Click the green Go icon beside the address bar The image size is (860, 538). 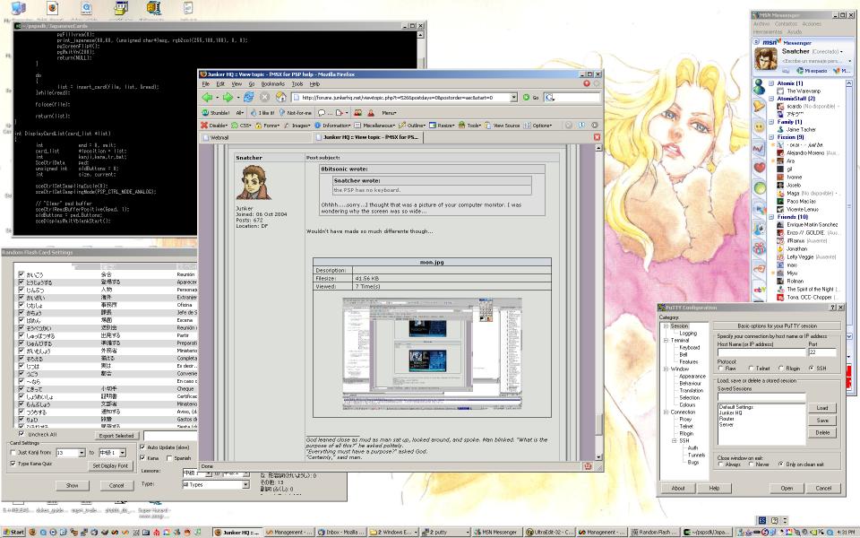tap(525, 97)
